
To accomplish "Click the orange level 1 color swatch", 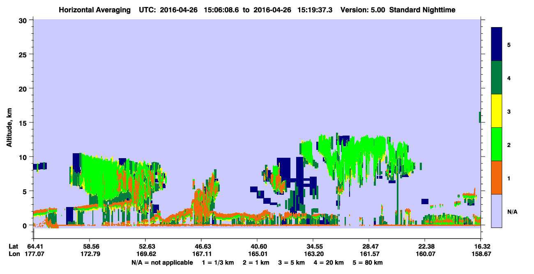I will pos(497,177).
